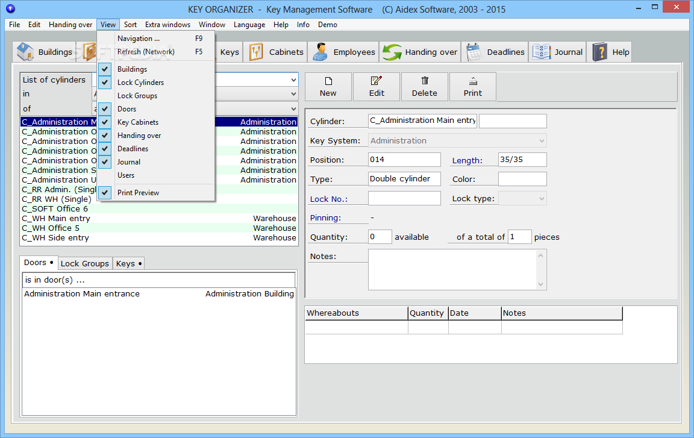Viewport: 694px width, 438px height.
Task: Open the Info menu
Action: pos(303,25)
